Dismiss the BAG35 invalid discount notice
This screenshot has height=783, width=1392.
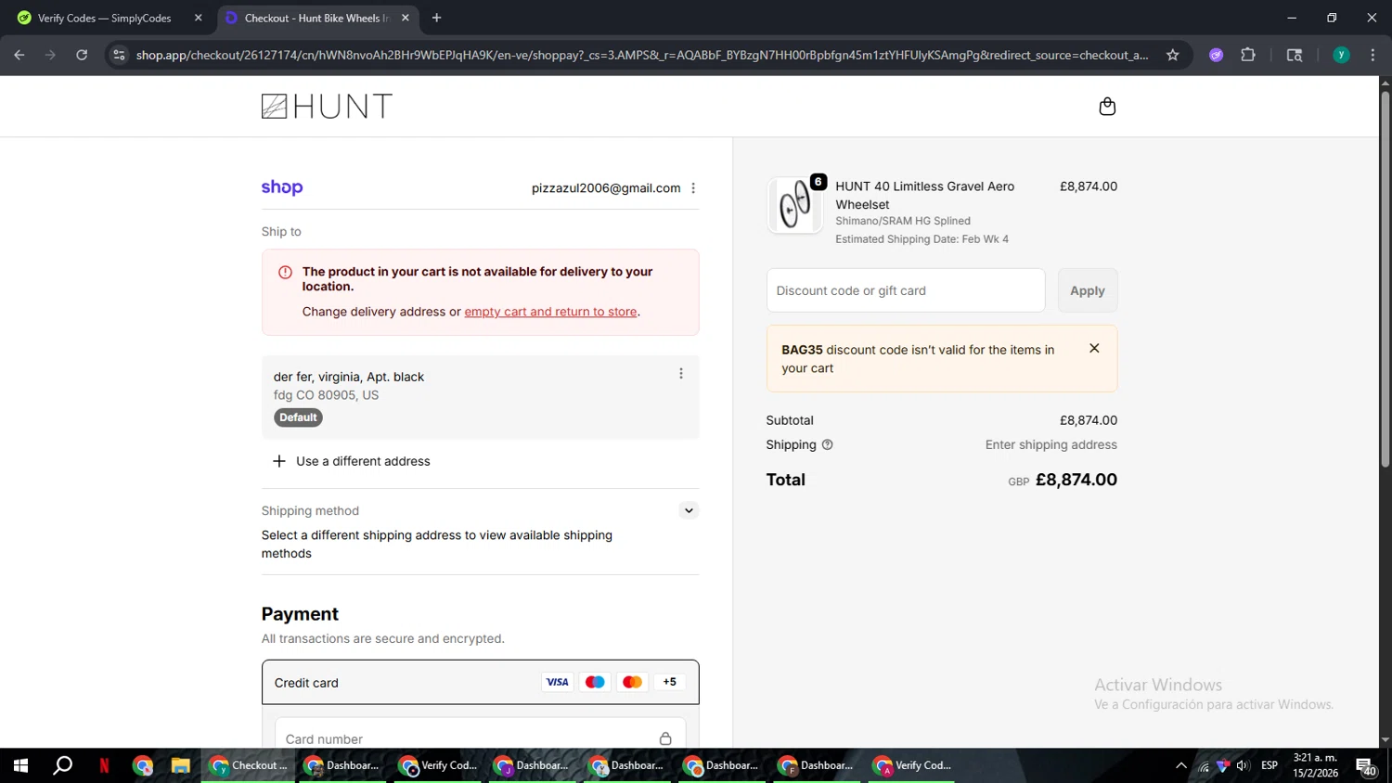click(x=1094, y=349)
